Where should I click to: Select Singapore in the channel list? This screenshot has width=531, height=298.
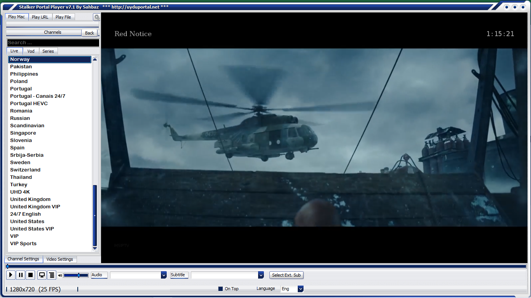[50, 133]
